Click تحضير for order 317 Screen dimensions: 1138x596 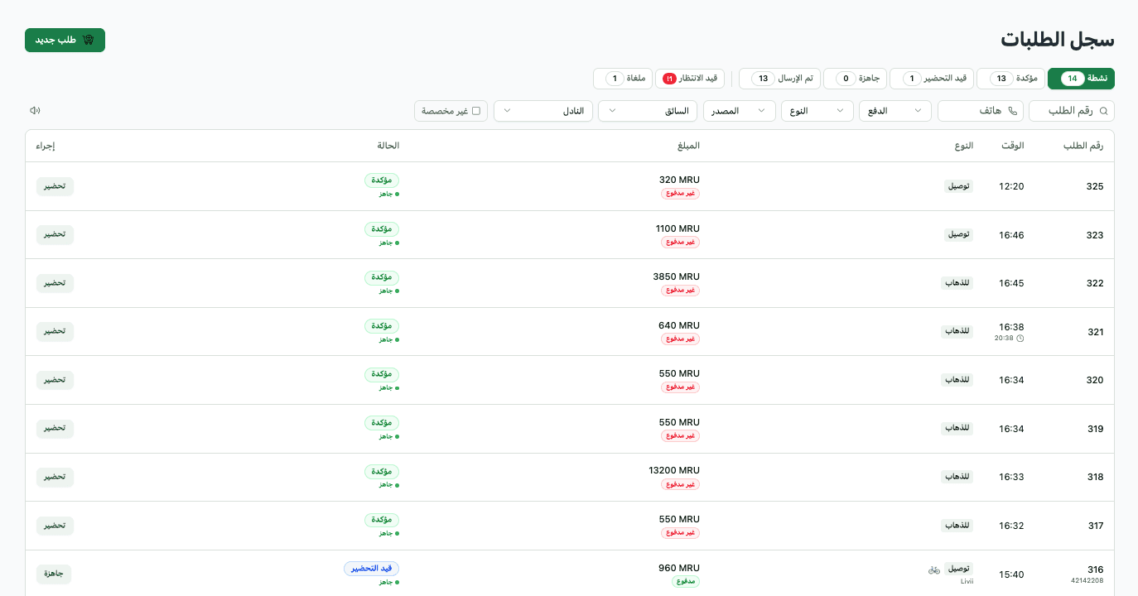tap(55, 526)
